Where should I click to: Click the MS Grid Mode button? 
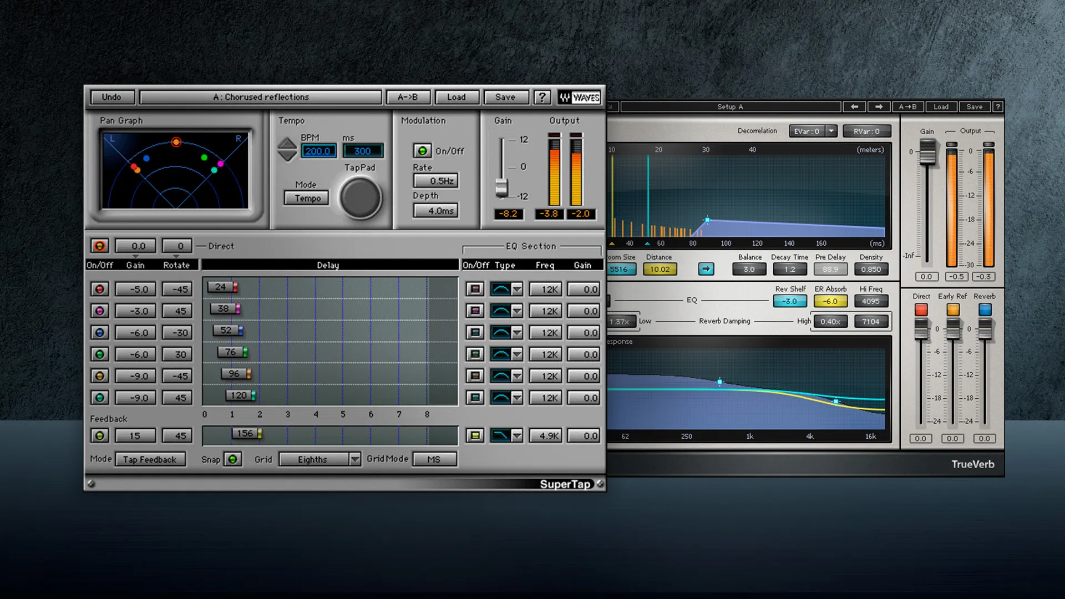(x=434, y=459)
